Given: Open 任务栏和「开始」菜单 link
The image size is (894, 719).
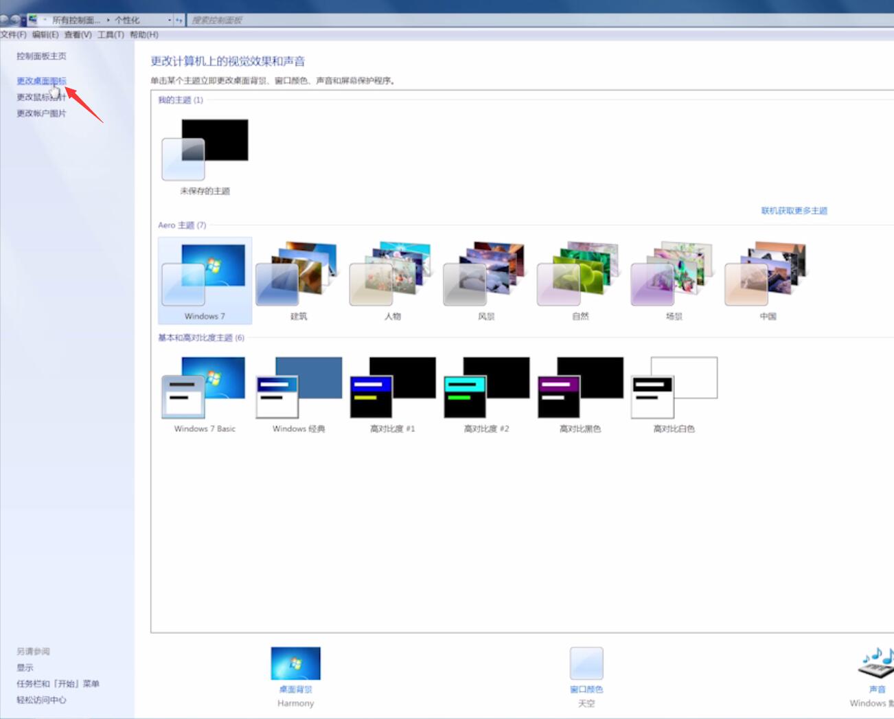Looking at the screenshot, I should 58,684.
